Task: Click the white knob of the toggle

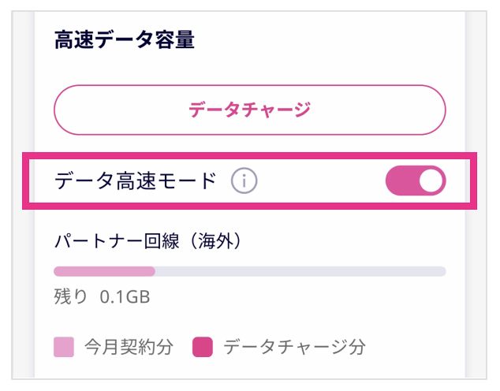Action: (431, 181)
